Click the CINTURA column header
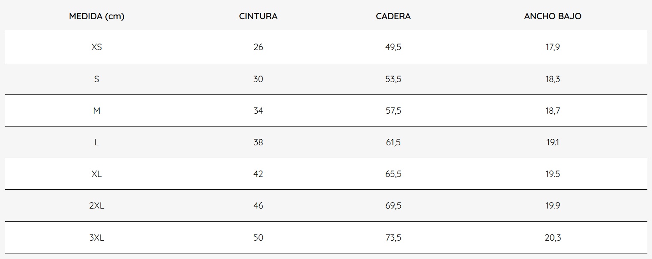Screen dimensions: 652x259 [x=258, y=17]
